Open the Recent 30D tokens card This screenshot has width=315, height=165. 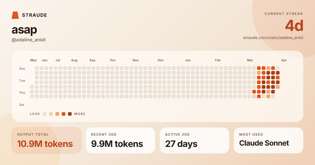click(120, 140)
